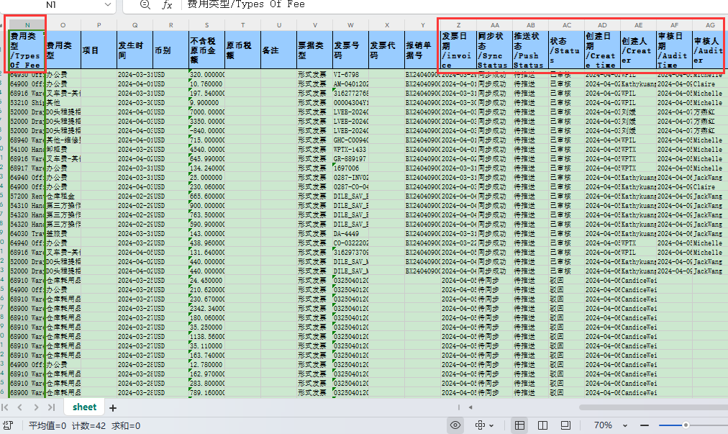Select column Q header
Image resolution: width=728 pixels, height=434 pixels.
click(135, 25)
